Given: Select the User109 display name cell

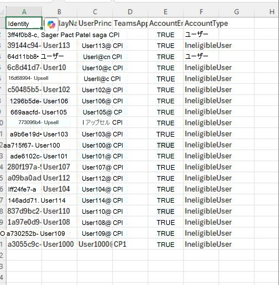Looking at the screenshot, I should pyautogui.click(x=59, y=233).
